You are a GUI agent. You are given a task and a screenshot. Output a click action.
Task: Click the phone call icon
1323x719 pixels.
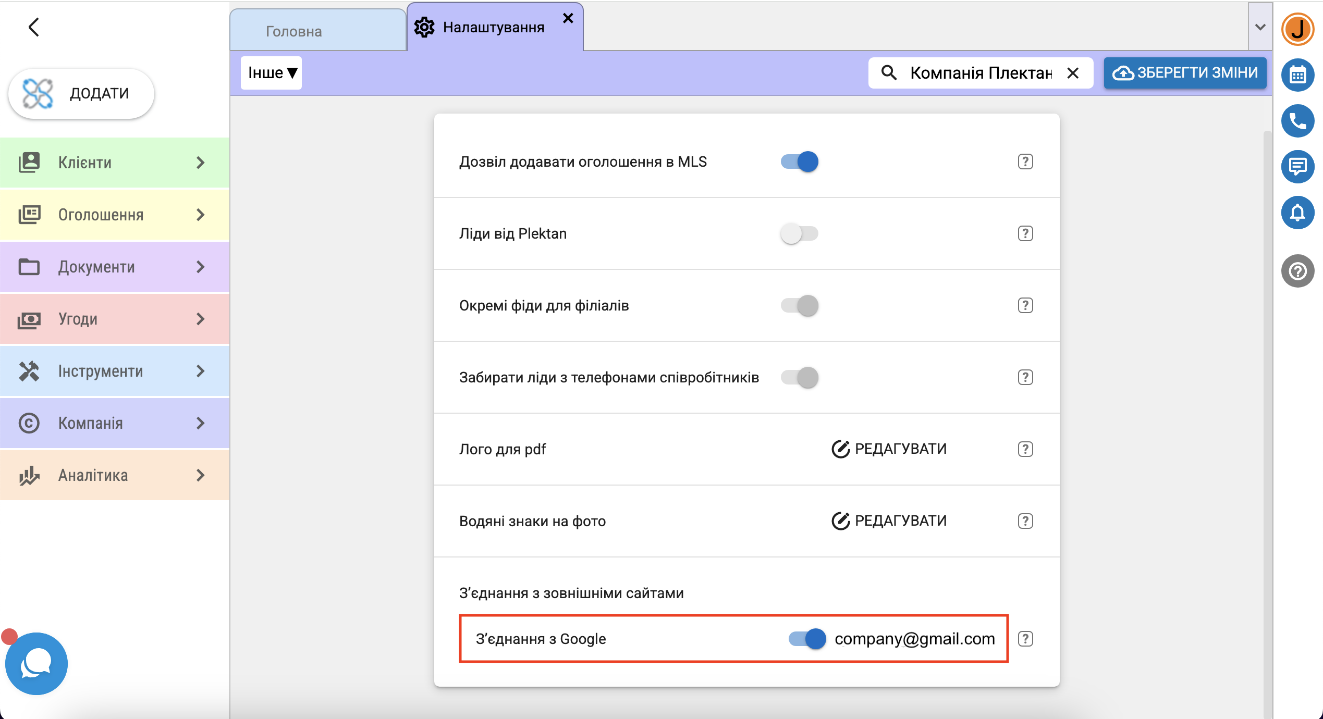pos(1297,121)
